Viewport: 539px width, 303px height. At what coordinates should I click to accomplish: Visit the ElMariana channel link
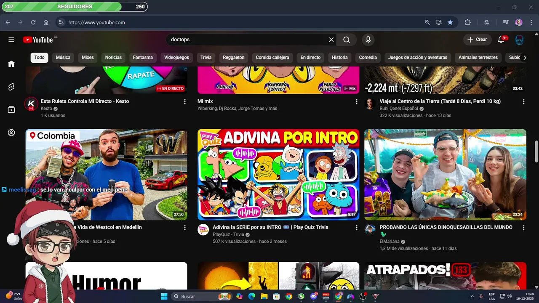[x=390, y=242]
